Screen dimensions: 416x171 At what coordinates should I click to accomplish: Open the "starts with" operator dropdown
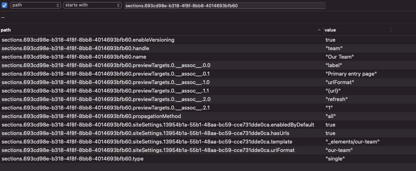coord(92,5)
